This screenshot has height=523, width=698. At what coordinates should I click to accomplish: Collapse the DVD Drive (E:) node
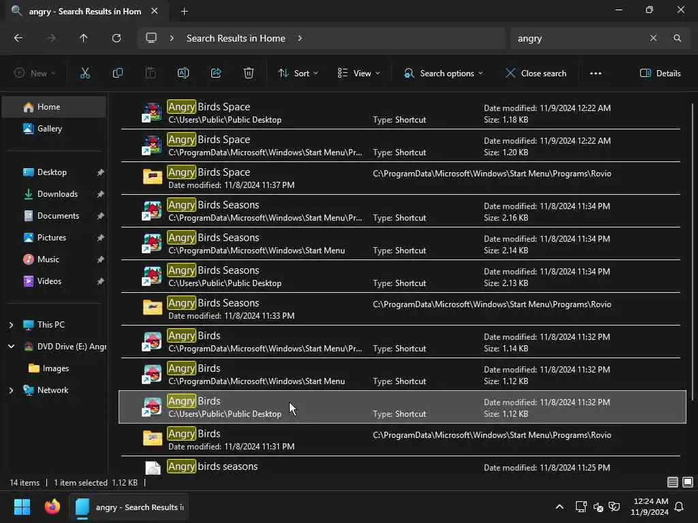pos(11,347)
